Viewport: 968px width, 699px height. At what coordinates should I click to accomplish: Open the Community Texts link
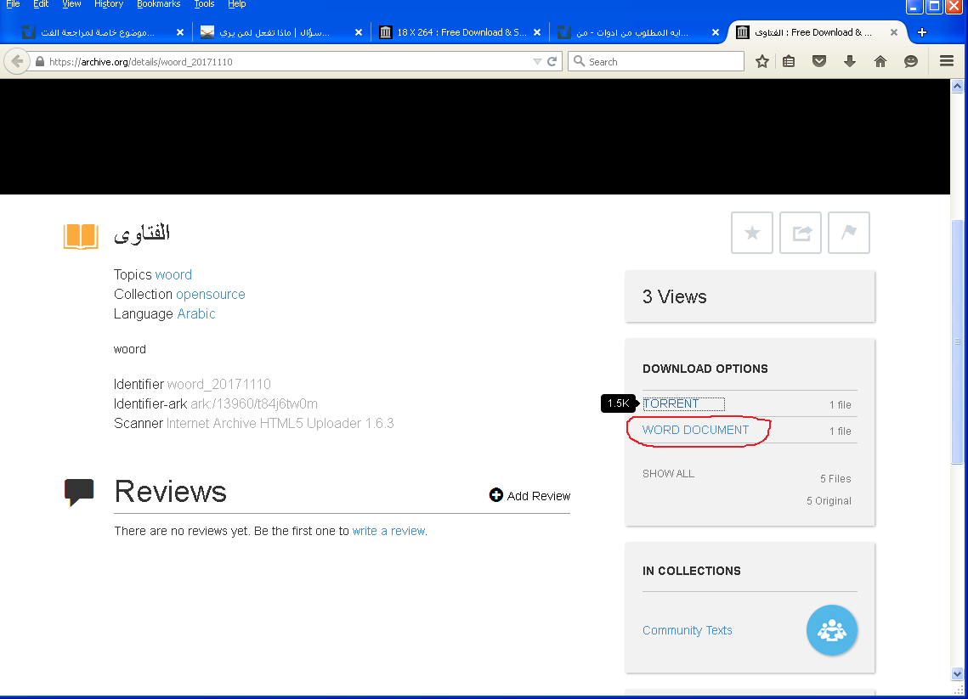click(687, 630)
